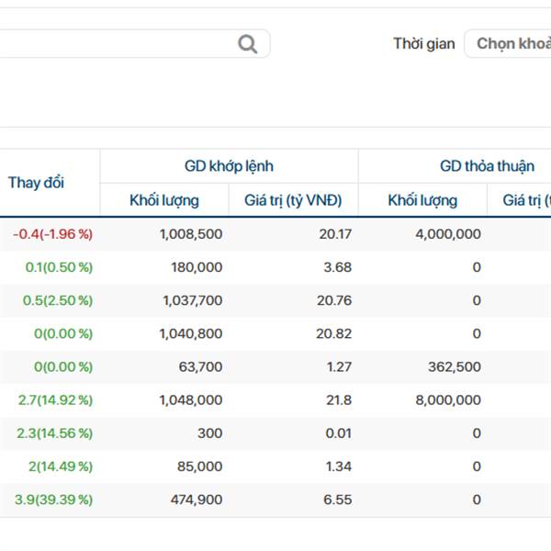Click the 4,000,000 negotiated volume cell
551x551 pixels.
pyautogui.click(x=447, y=234)
